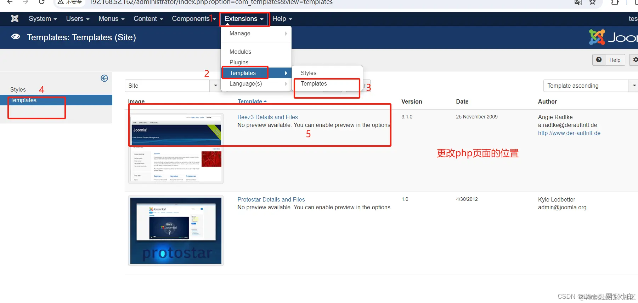Click the browser forward arrow
638x303 pixels.
pyautogui.click(x=26, y=2)
